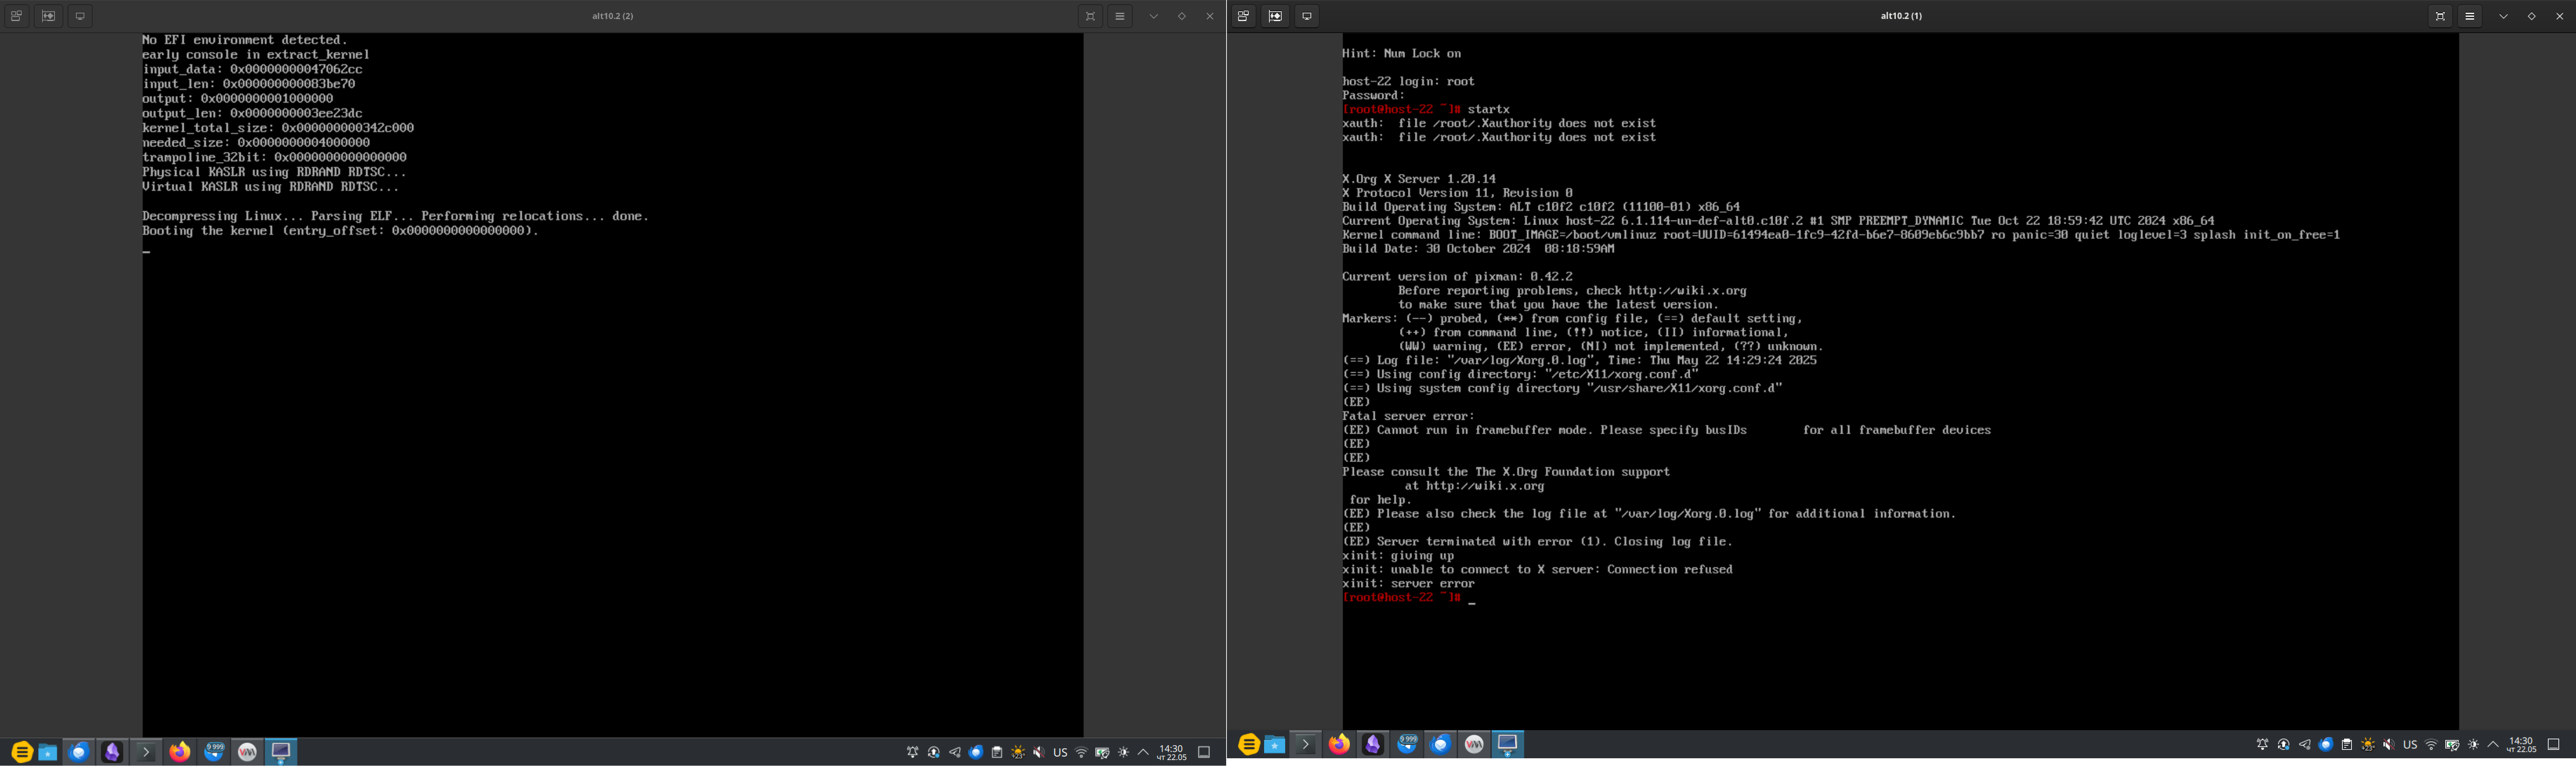Open the updates tray icon on left panel
This screenshot has height=766, width=2576.
click(x=933, y=752)
